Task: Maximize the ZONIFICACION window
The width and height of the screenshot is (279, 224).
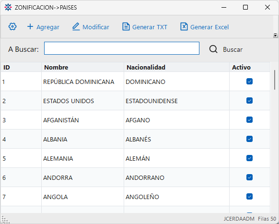Action: tap(245, 7)
